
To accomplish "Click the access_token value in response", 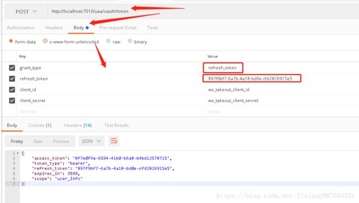I will pos(121,158).
